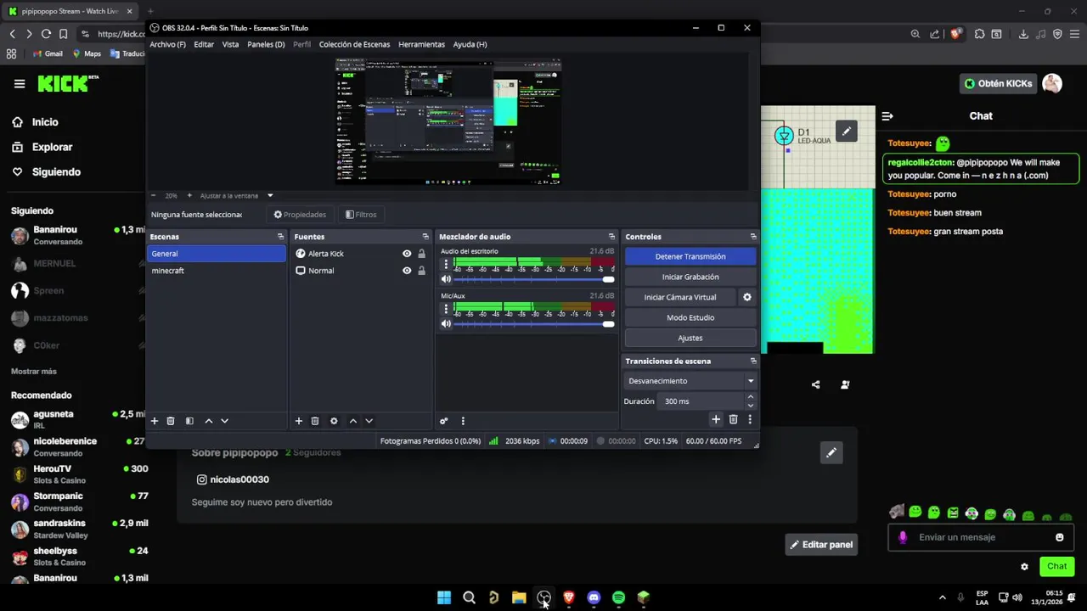Open Vista menu in OBS
1087x611 pixels.
230,44
